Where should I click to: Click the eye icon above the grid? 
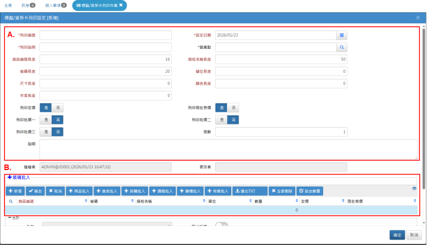[x=414, y=189]
